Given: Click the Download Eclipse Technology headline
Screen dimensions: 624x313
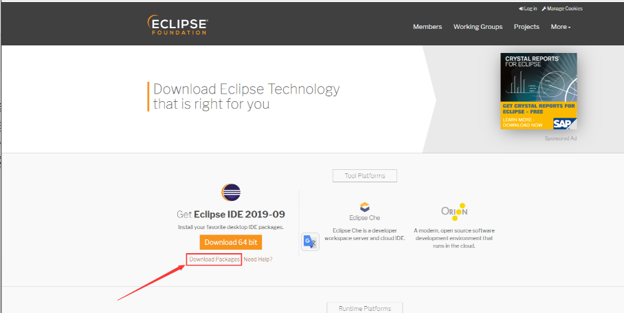Looking at the screenshot, I should 246,96.
